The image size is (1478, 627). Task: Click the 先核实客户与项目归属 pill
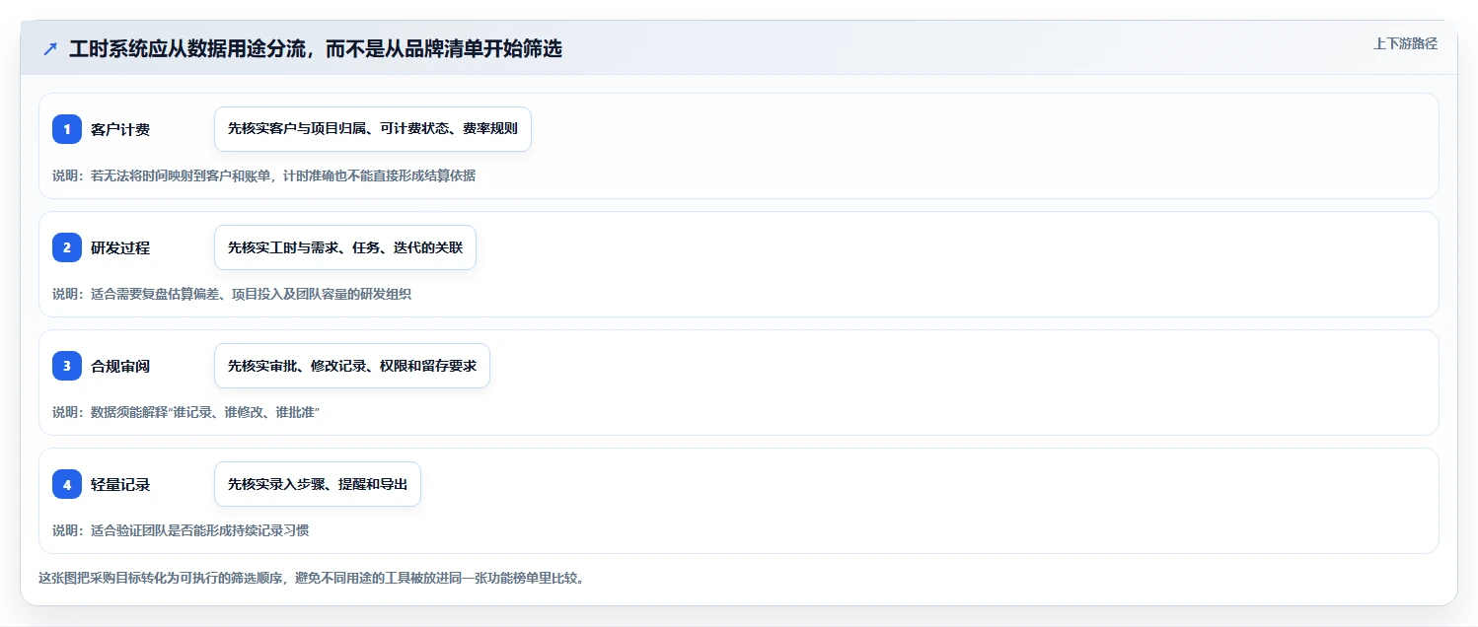click(373, 129)
